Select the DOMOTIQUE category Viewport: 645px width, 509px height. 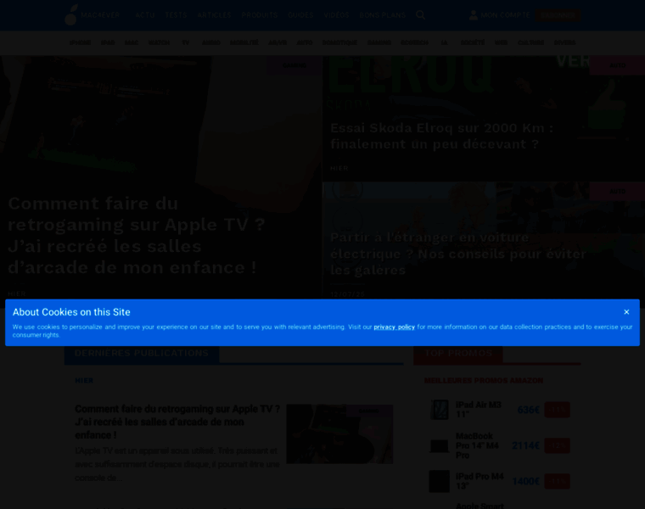(339, 42)
